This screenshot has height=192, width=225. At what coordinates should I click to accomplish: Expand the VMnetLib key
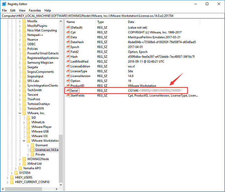(24, 122)
